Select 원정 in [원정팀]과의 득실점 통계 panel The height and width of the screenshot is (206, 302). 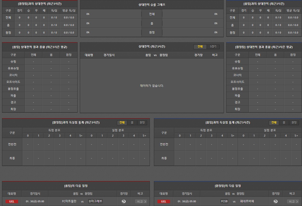coord(142,122)
